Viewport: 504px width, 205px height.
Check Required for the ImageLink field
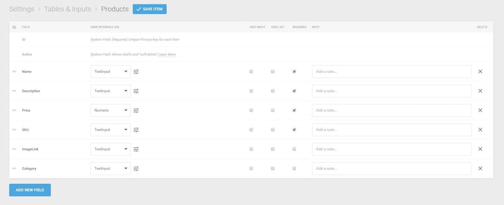pos(294,149)
